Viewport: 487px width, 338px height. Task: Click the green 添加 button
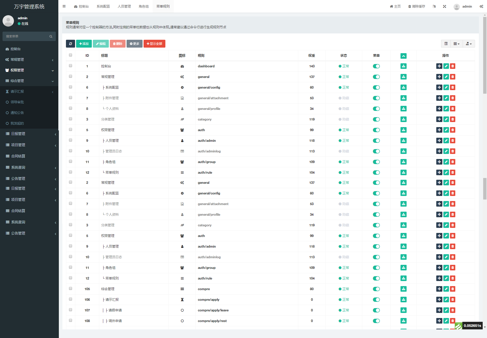coord(84,44)
